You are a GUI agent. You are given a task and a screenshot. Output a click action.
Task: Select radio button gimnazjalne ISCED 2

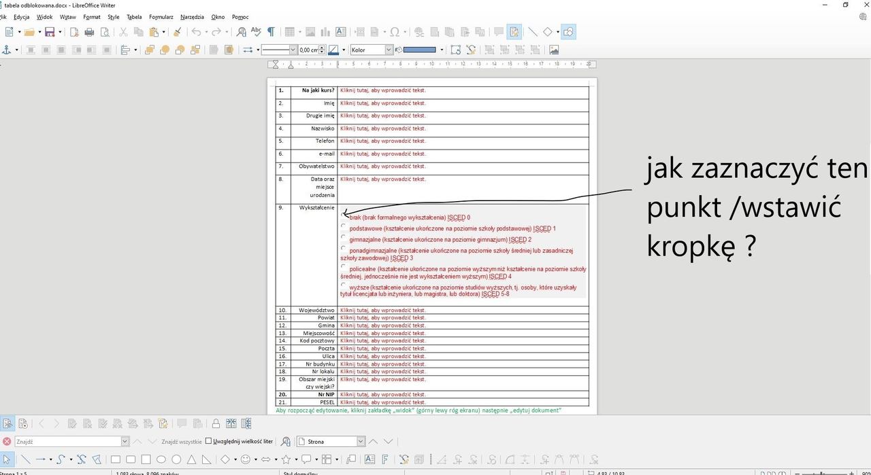[344, 236]
